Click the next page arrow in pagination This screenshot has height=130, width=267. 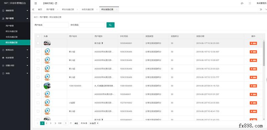[55, 123]
